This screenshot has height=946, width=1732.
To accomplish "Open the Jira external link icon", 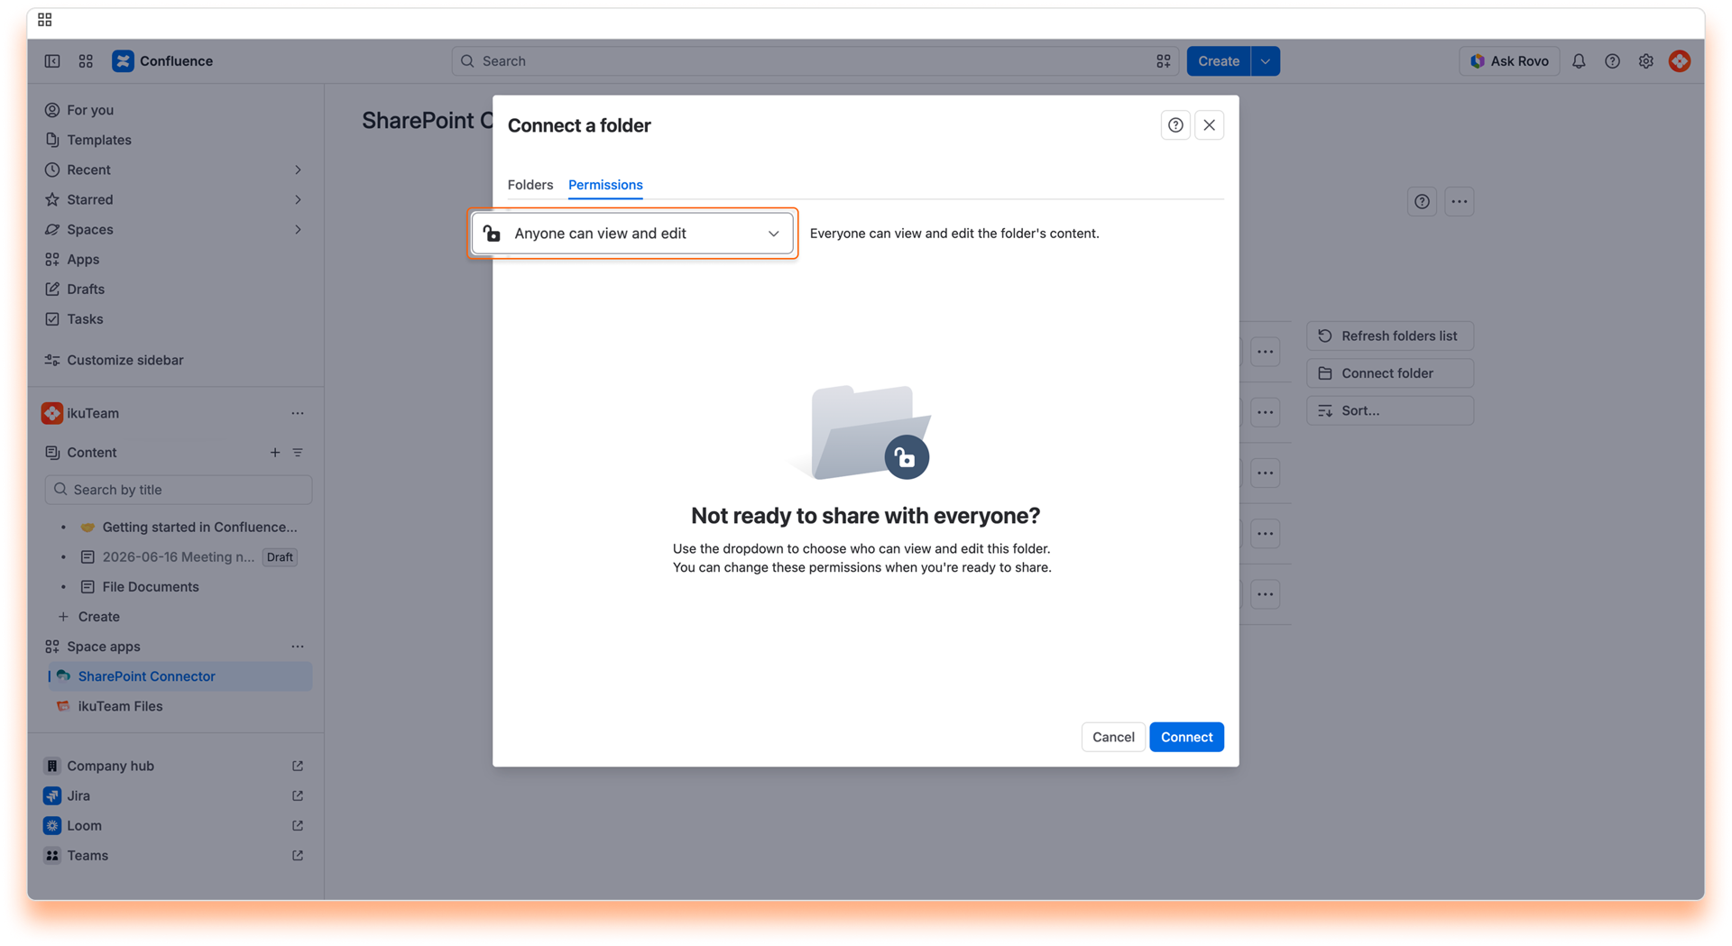I will click(298, 795).
